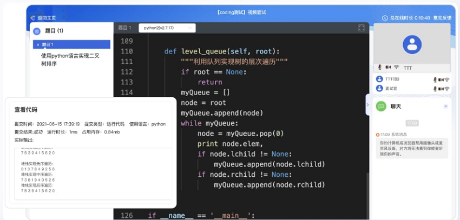460x220 pixels.
Task: Click the green chat bubble icon
Action: (x=381, y=106)
